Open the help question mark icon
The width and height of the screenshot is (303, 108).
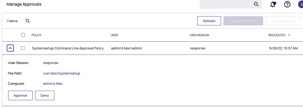pyautogui.click(x=287, y=4)
